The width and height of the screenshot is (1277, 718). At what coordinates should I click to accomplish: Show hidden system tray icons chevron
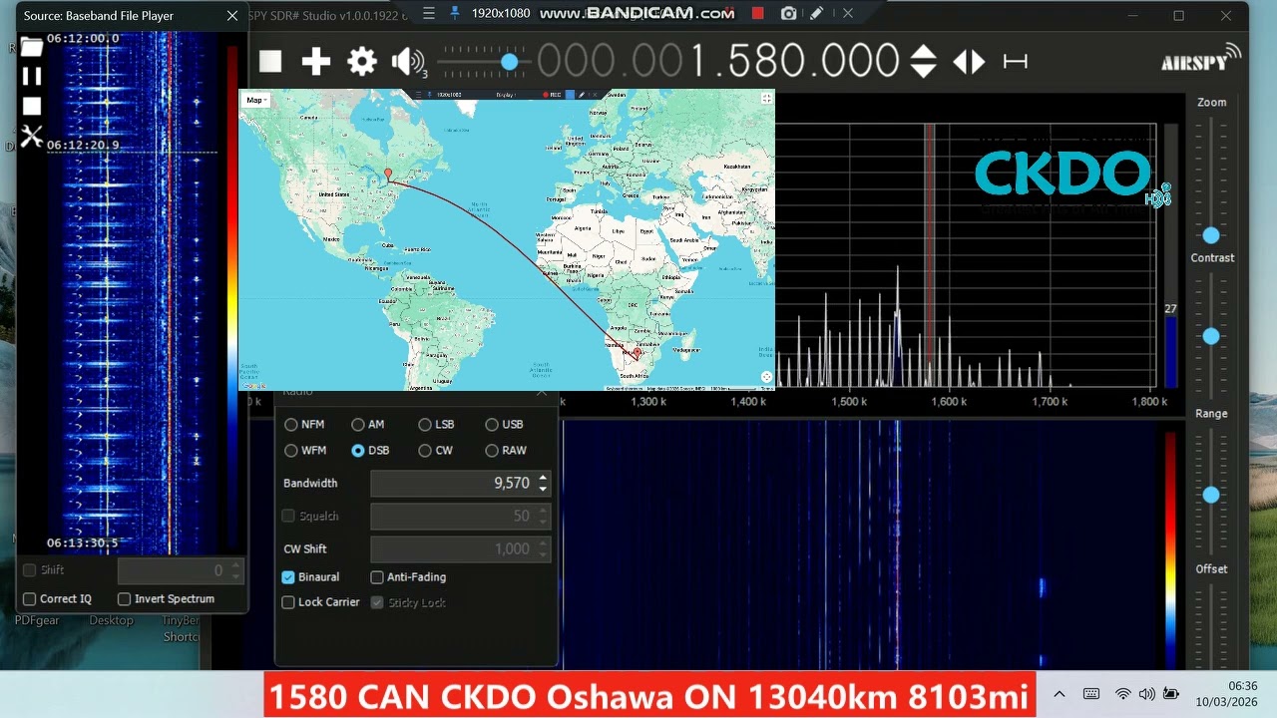point(1060,694)
